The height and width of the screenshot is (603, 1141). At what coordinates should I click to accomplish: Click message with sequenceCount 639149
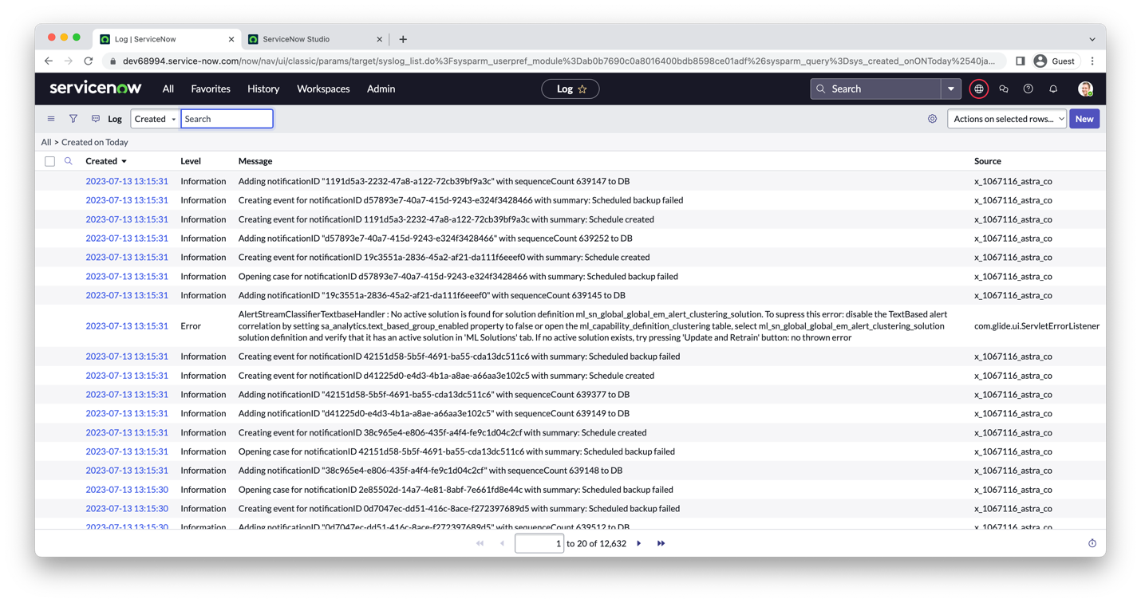point(434,413)
